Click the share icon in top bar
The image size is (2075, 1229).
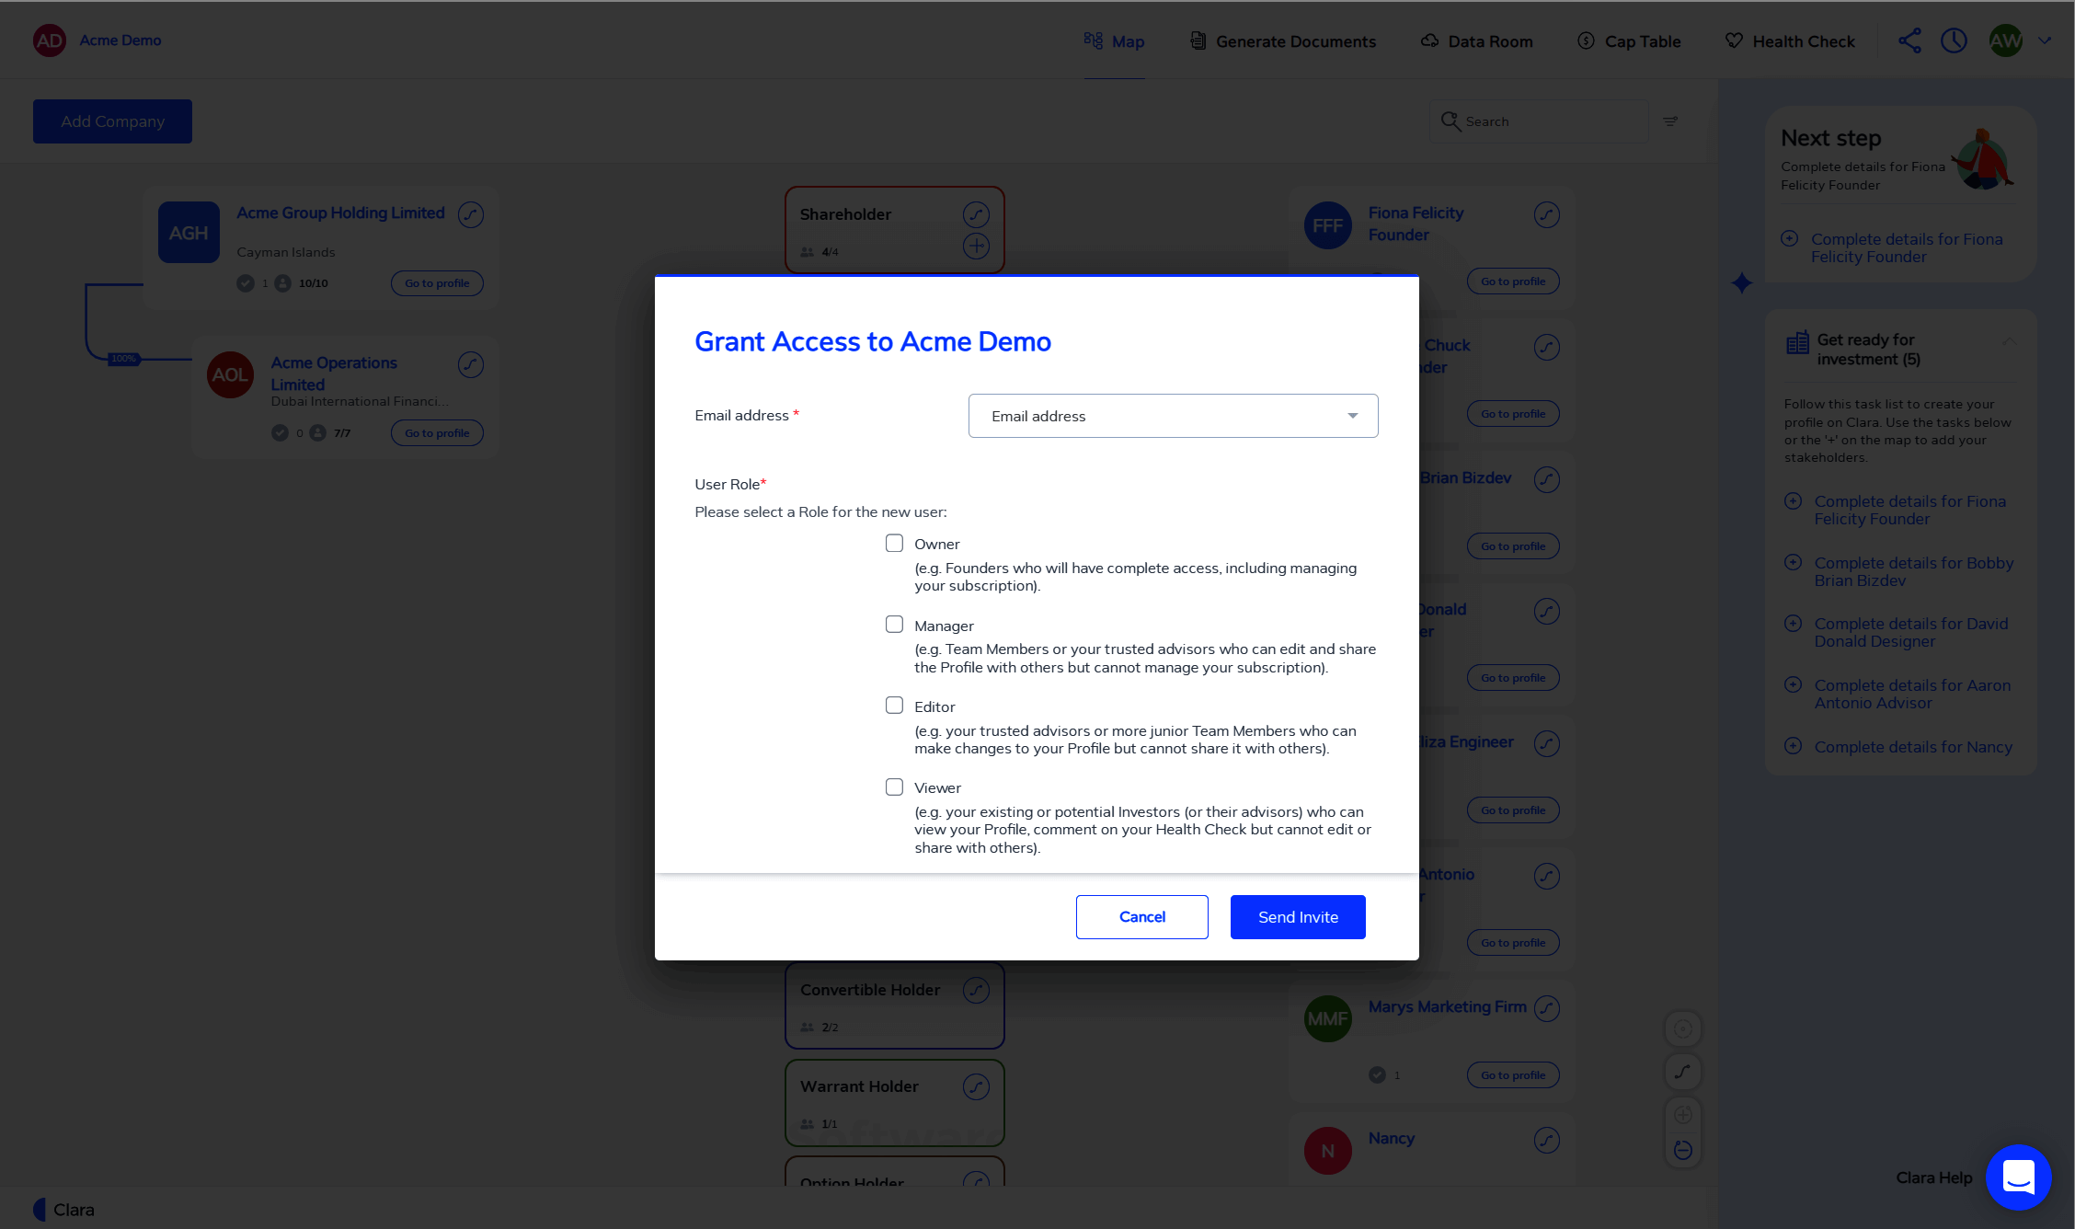click(x=1909, y=40)
